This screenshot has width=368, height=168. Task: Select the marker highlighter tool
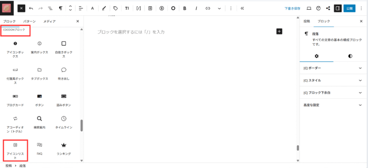104,8
